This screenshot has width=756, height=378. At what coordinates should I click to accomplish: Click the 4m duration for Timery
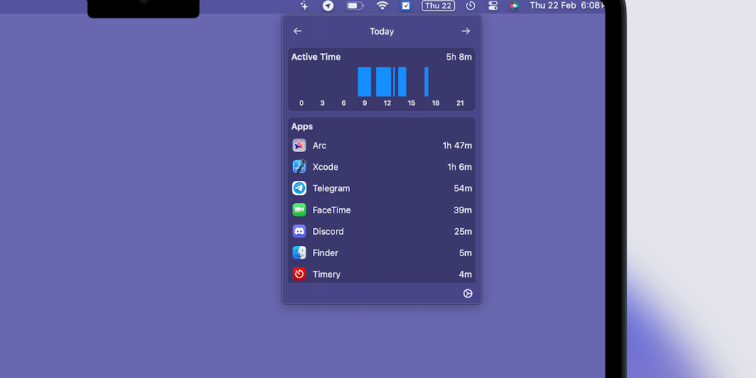(465, 275)
